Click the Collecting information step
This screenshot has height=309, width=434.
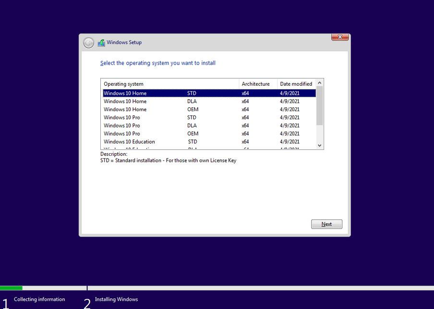39,299
